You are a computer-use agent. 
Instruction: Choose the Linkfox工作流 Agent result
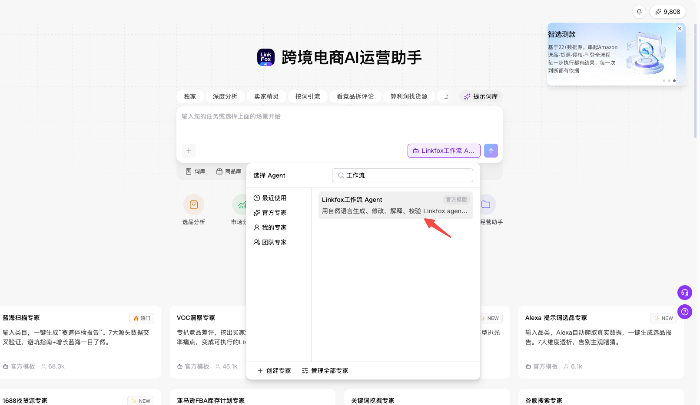pos(395,205)
